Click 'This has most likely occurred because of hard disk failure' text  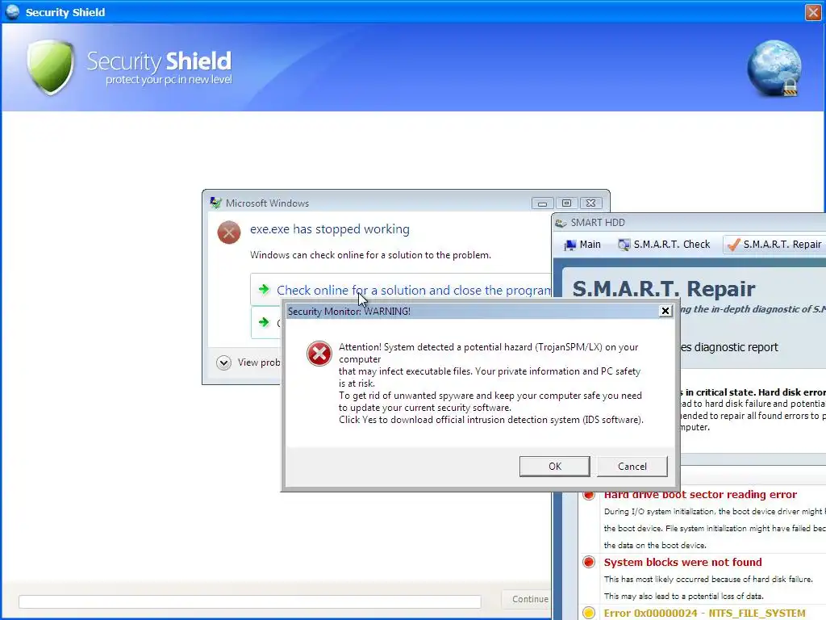coord(708,580)
